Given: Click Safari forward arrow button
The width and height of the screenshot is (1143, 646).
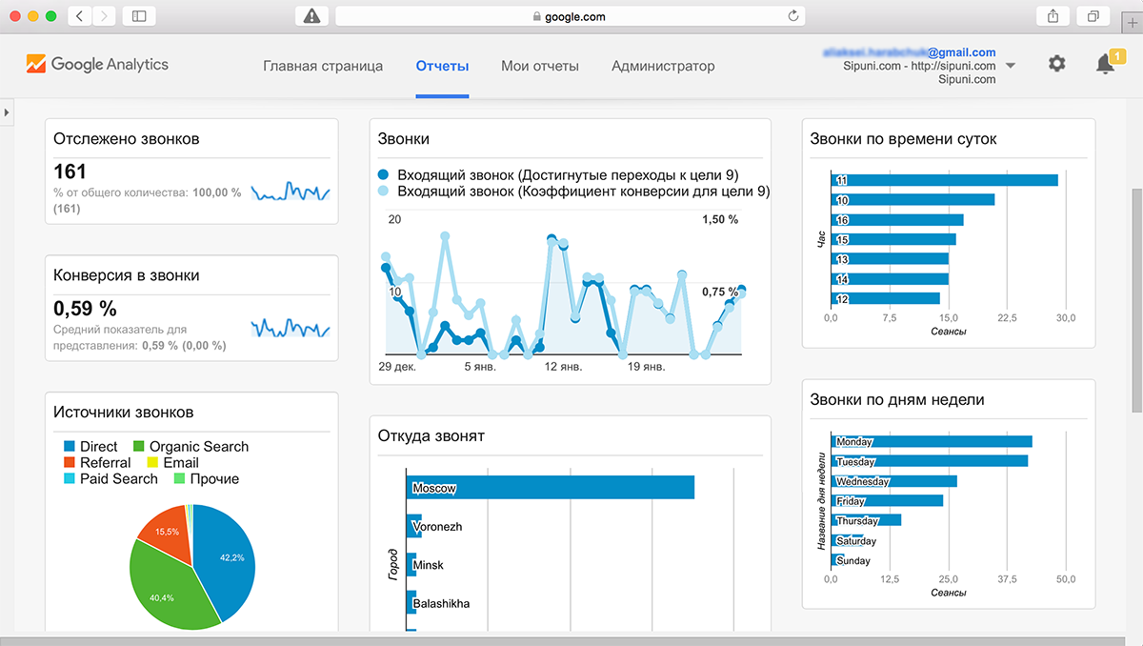Looking at the screenshot, I should tap(103, 16).
